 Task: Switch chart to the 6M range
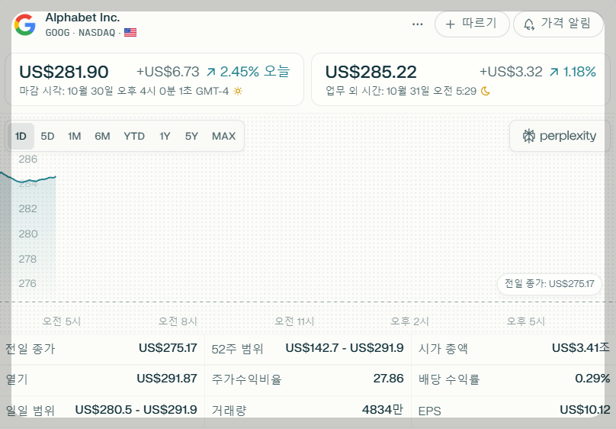(x=102, y=136)
